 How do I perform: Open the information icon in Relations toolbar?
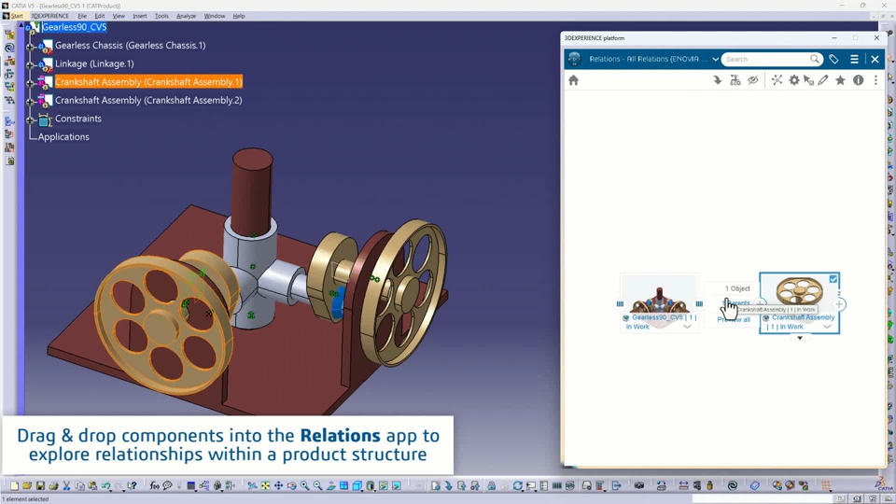pos(859,80)
